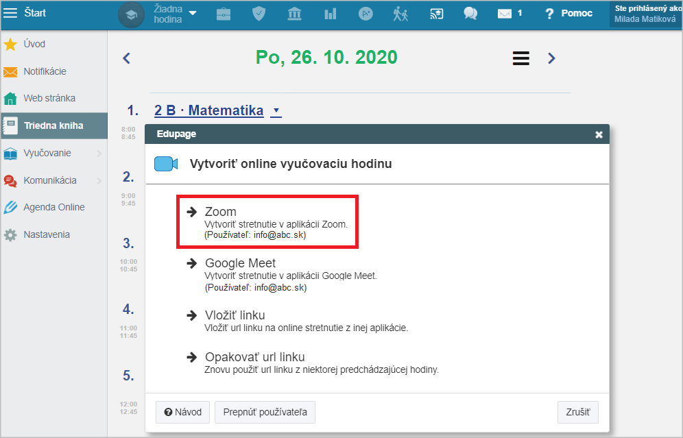Screen dimensions: 683x438
Task: Click Prepnúť používateľa button
Action: (x=265, y=413)
